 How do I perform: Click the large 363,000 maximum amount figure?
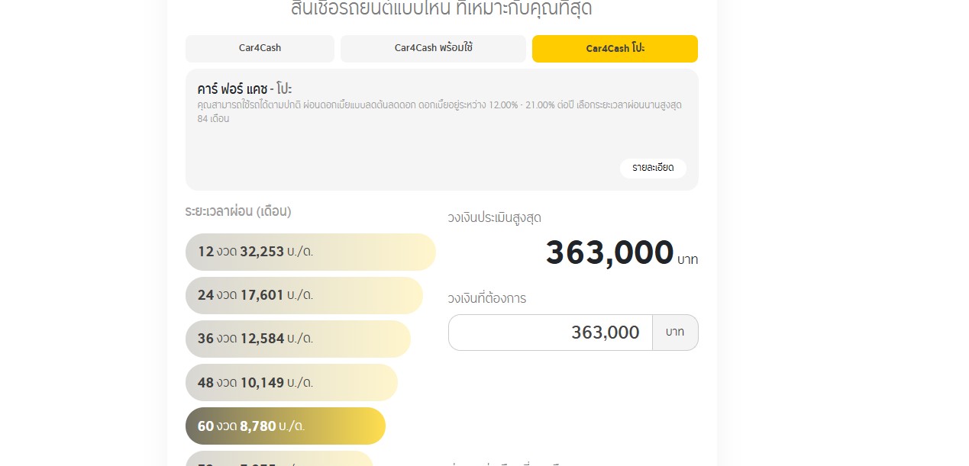pos(609,253)
